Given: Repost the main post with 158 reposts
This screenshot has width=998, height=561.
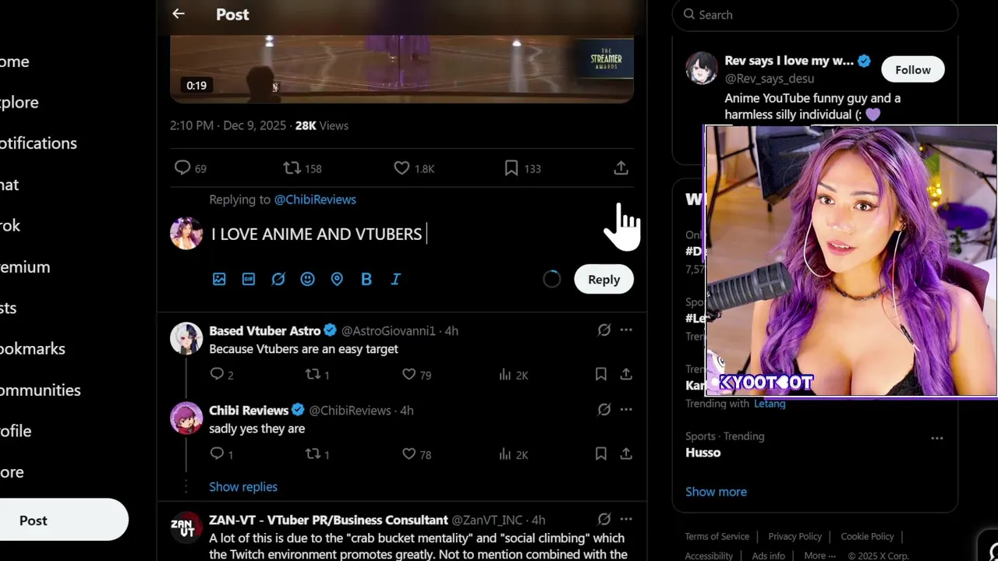Looking at the screenshot, I should 302,168.
